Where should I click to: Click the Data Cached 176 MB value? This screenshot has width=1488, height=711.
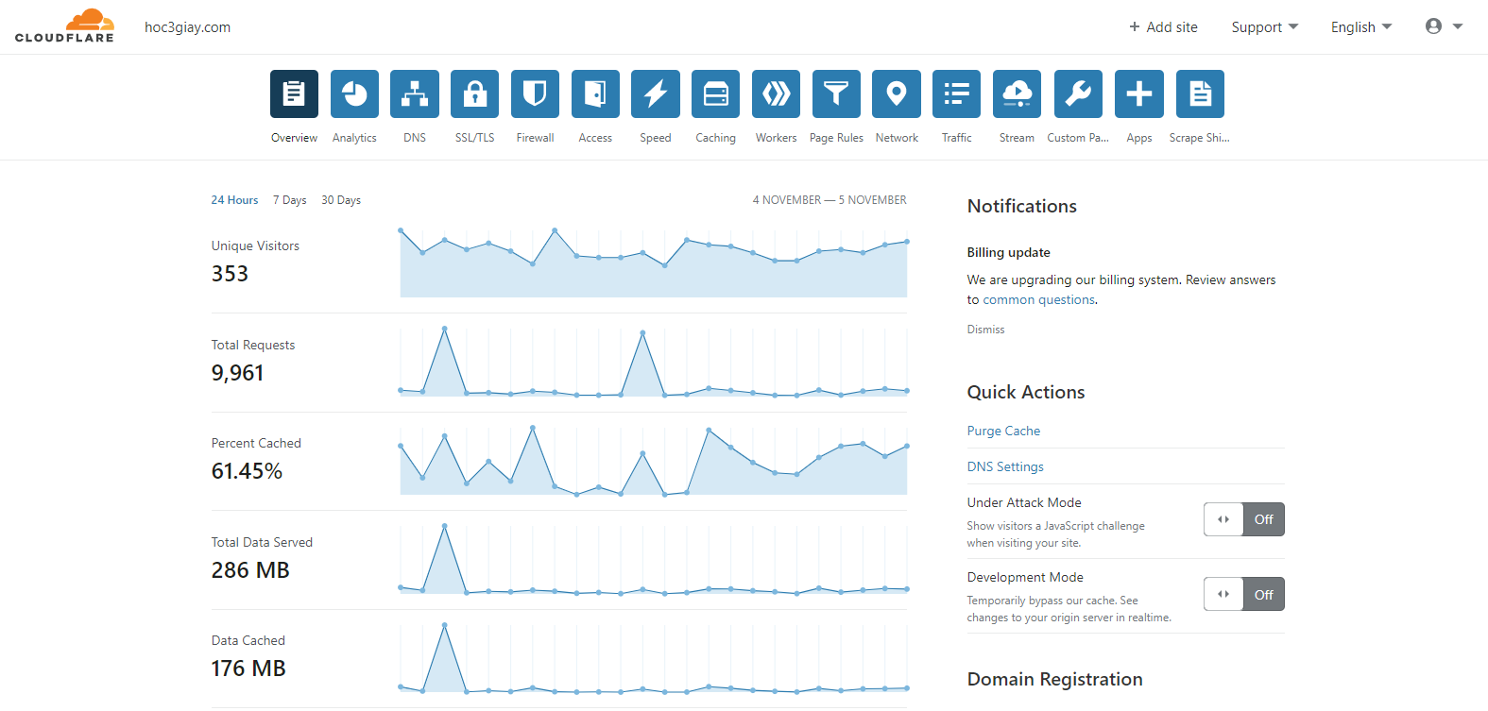point(248,669)
